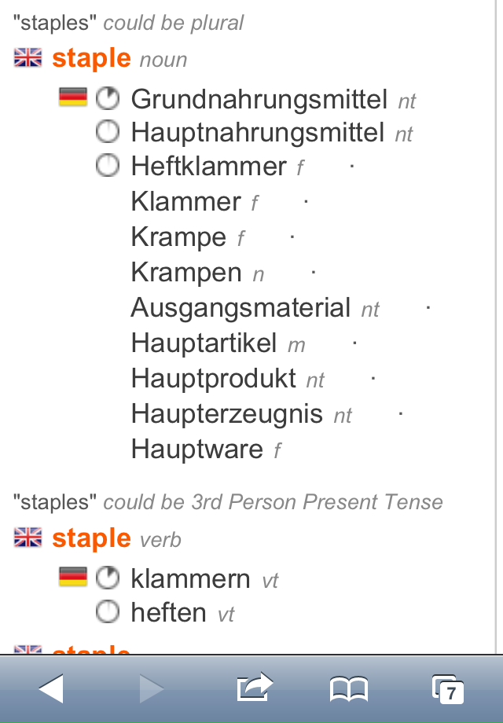This screenshot has width=503, height=723.
Task: Open the bookmarks book icon
Action: (x=348, y=689)
